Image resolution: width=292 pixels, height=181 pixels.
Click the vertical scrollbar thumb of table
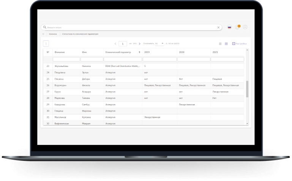[247, 89]
